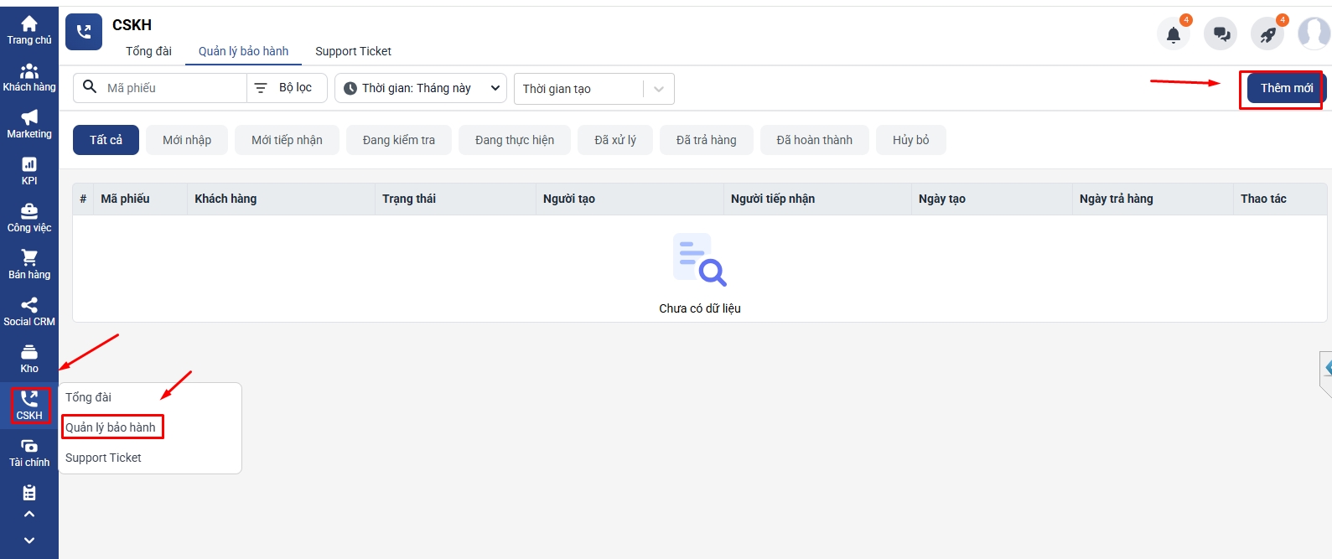Click the CSKH page title
The image size is (1332, 559).
coord(132,25)
